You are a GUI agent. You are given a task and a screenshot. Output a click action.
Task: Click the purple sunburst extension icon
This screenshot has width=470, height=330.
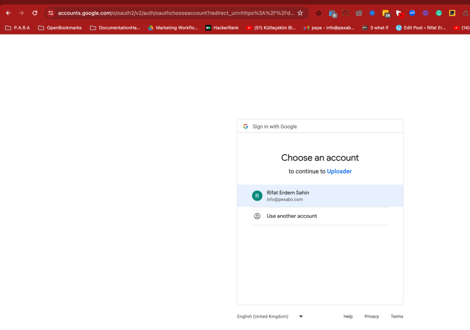425,13
